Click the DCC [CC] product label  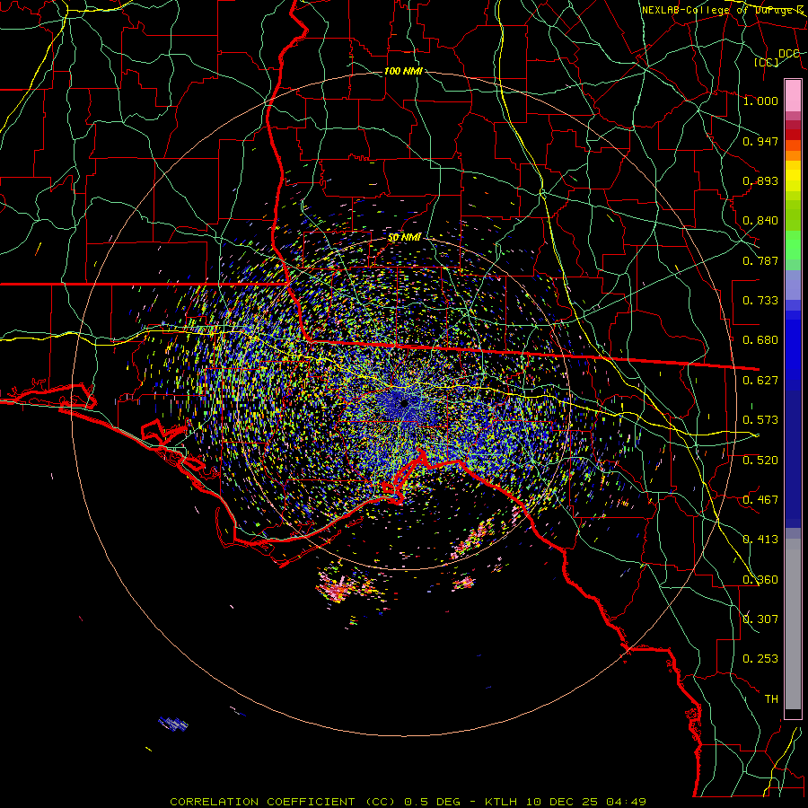click(x=777, y=57)
